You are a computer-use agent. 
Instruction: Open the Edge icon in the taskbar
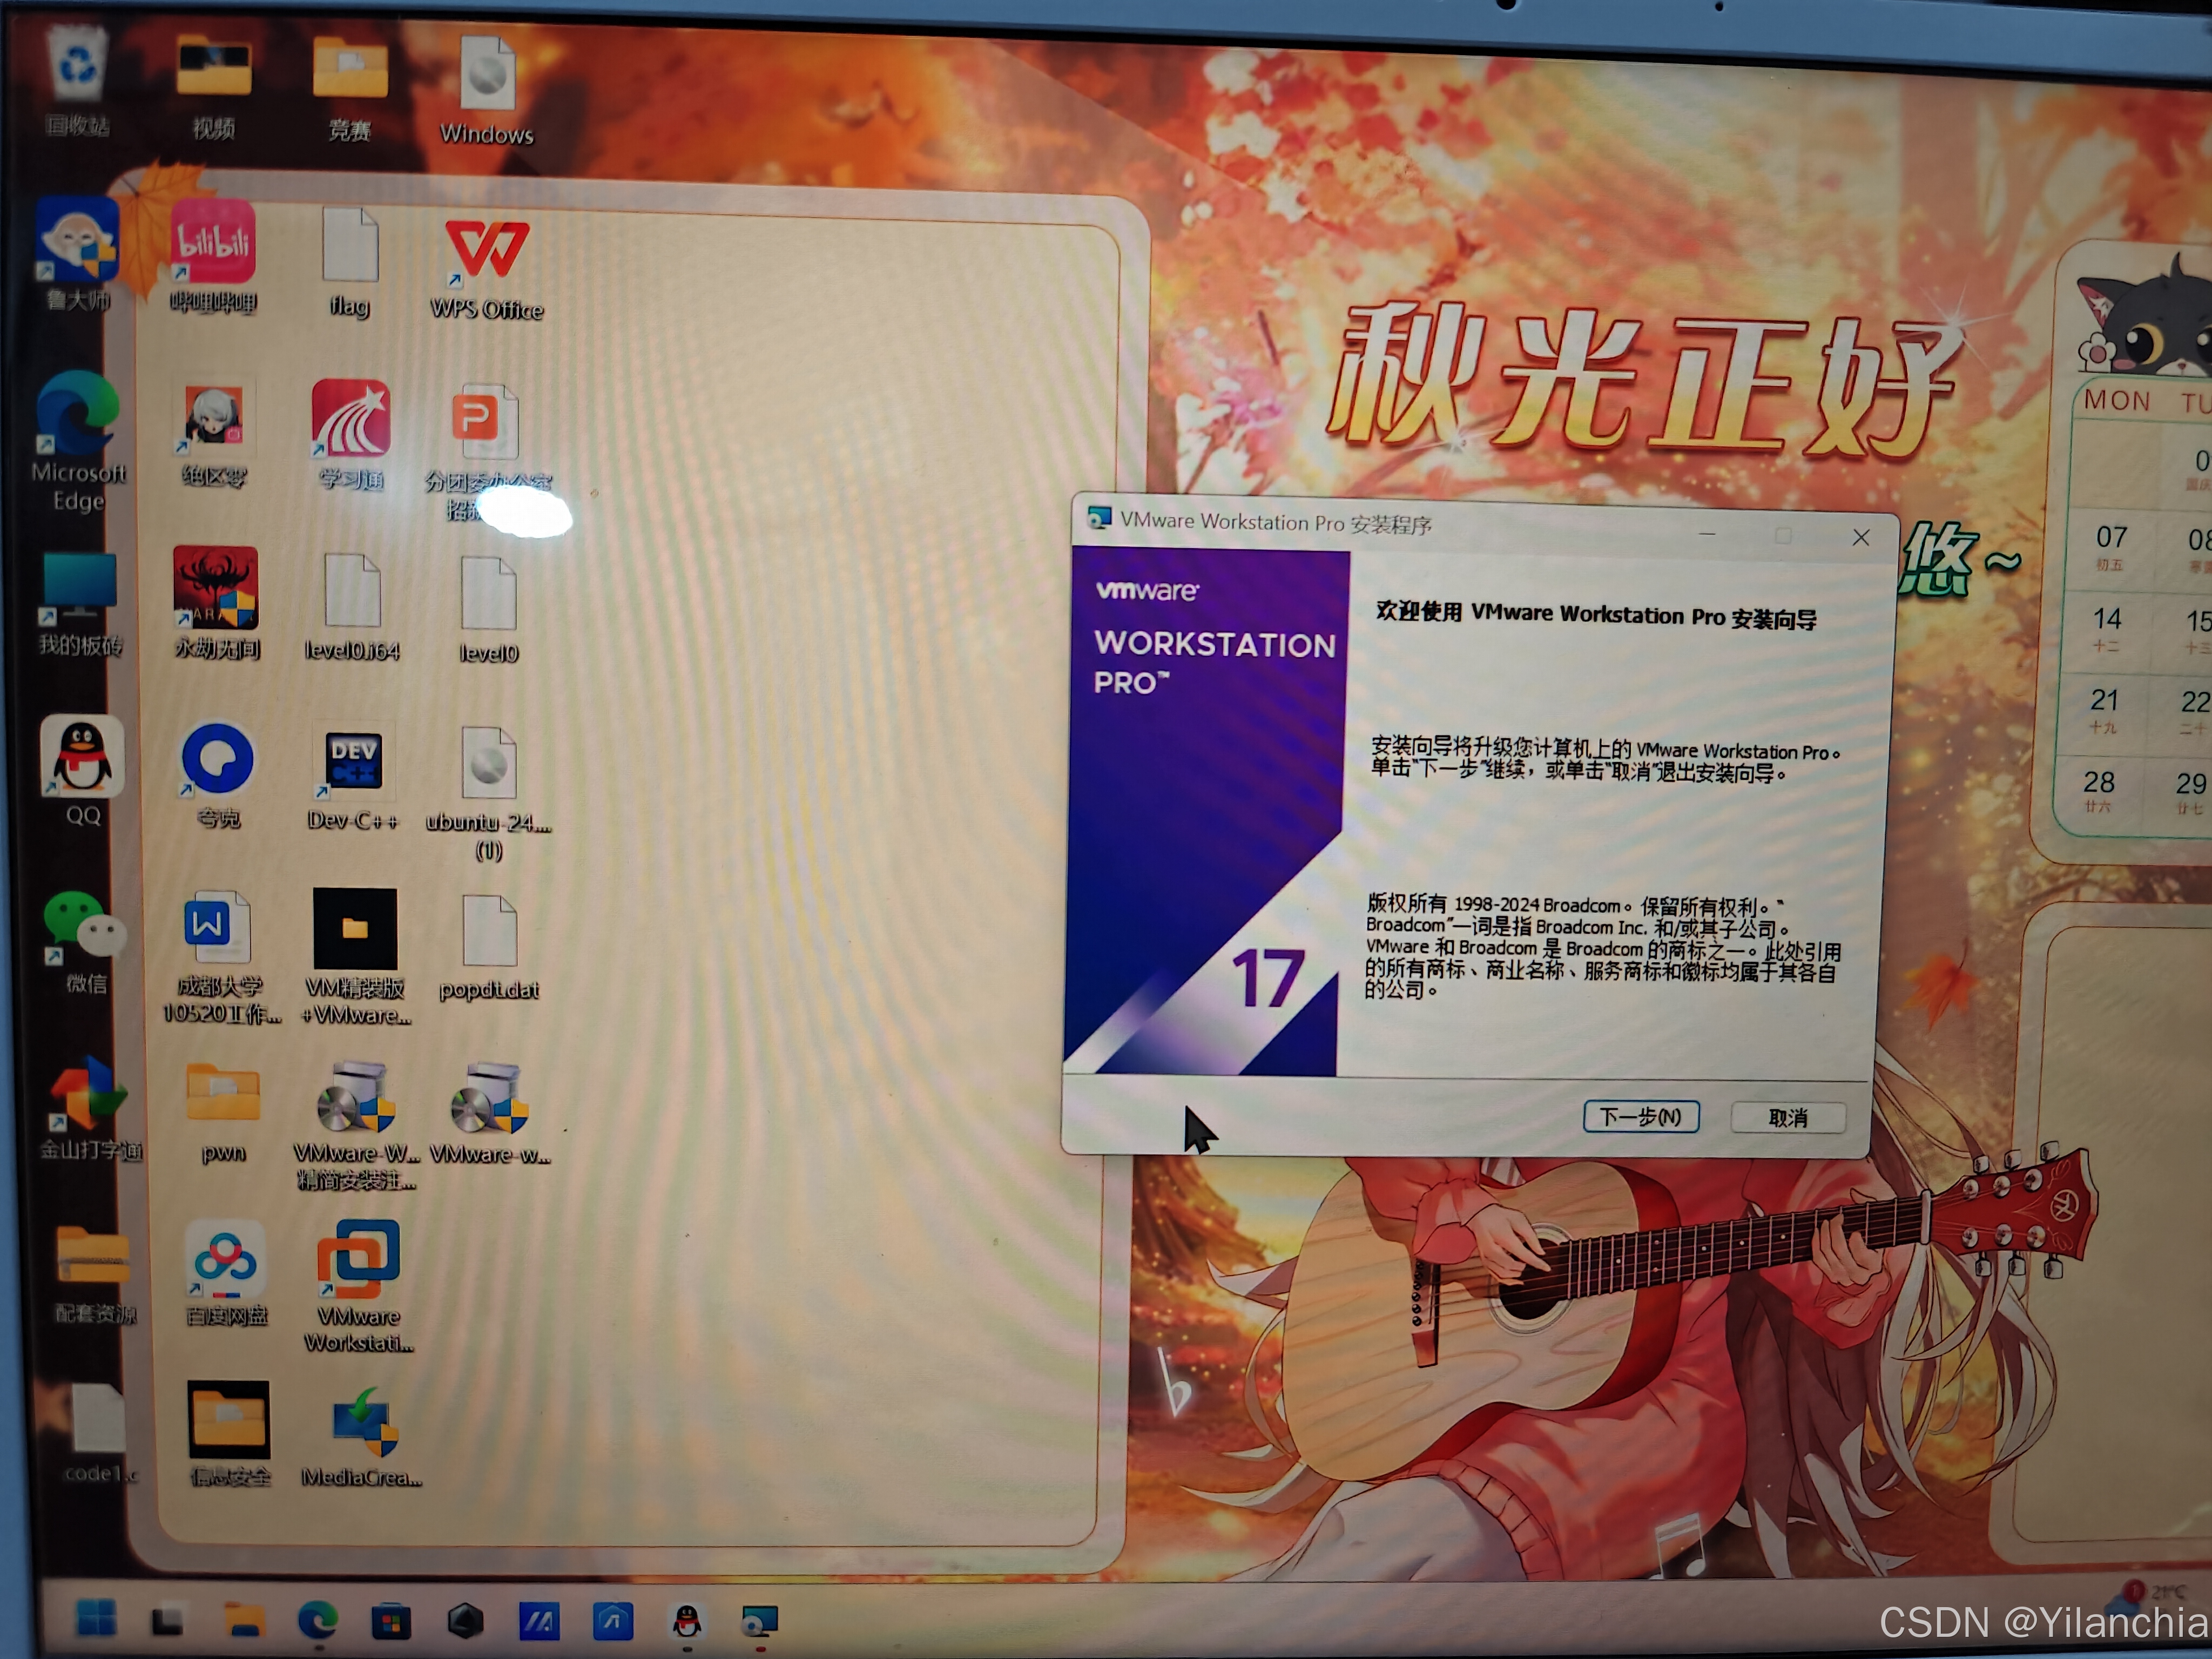pyautogui.click(x=318, y=1618)
